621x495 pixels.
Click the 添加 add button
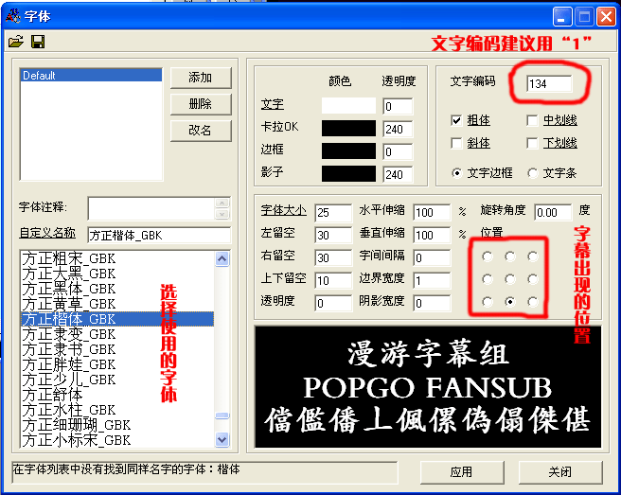point(201,78)
